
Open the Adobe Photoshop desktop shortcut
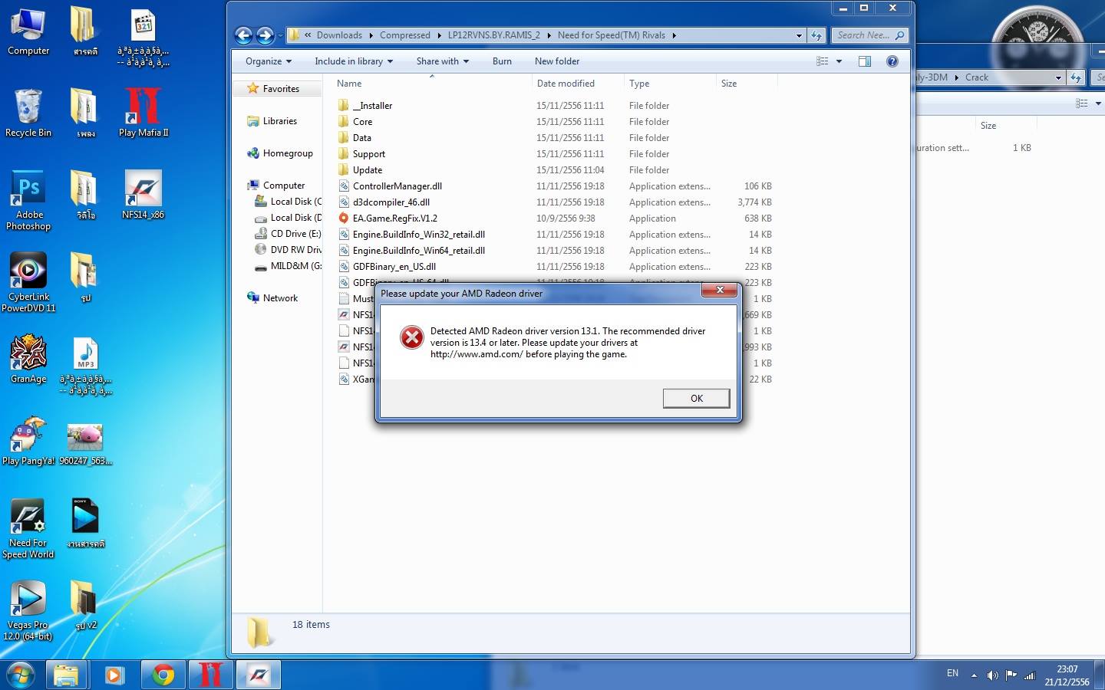(x=28, y=201)
